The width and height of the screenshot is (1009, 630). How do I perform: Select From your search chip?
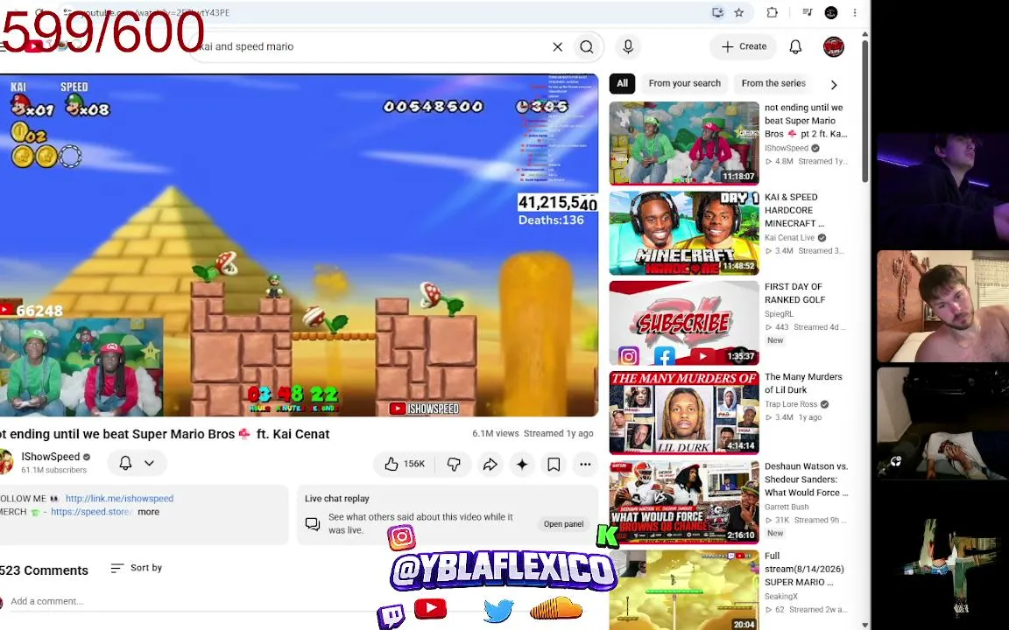click(684, 83)
